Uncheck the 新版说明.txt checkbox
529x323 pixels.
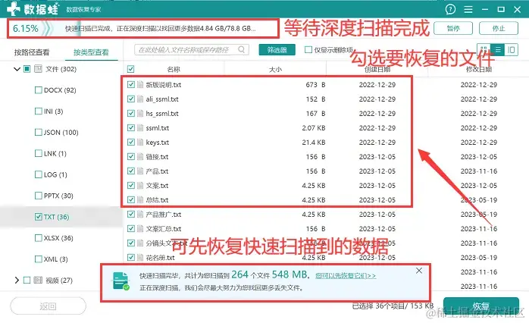pyautogui.click(x=131, y=84)
